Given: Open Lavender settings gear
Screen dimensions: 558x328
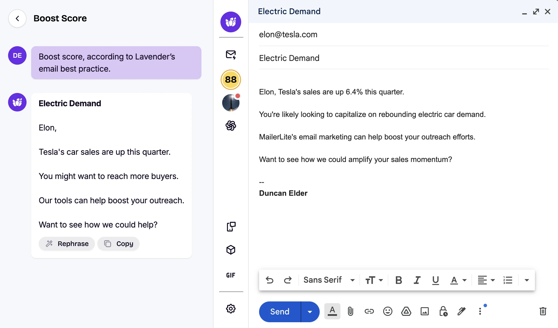Looking at the screenshot, I should coord(231,309).
